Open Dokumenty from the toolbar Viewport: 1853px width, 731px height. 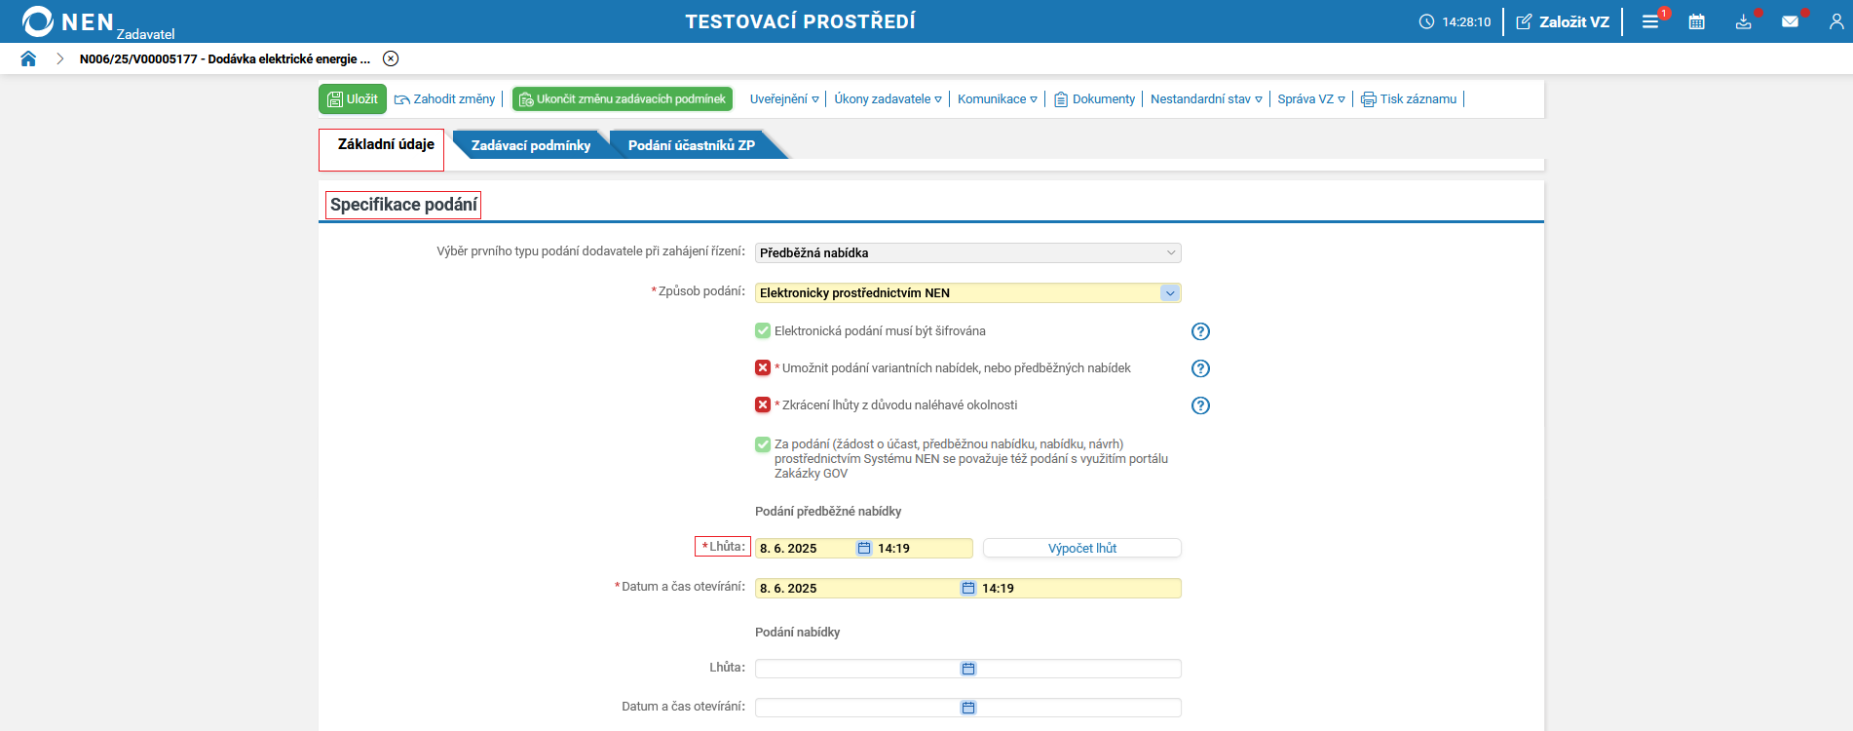[1095, 98]
